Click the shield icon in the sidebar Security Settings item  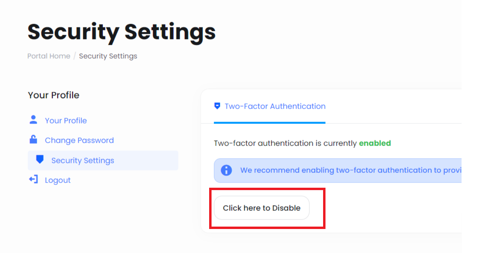(40, 159)
